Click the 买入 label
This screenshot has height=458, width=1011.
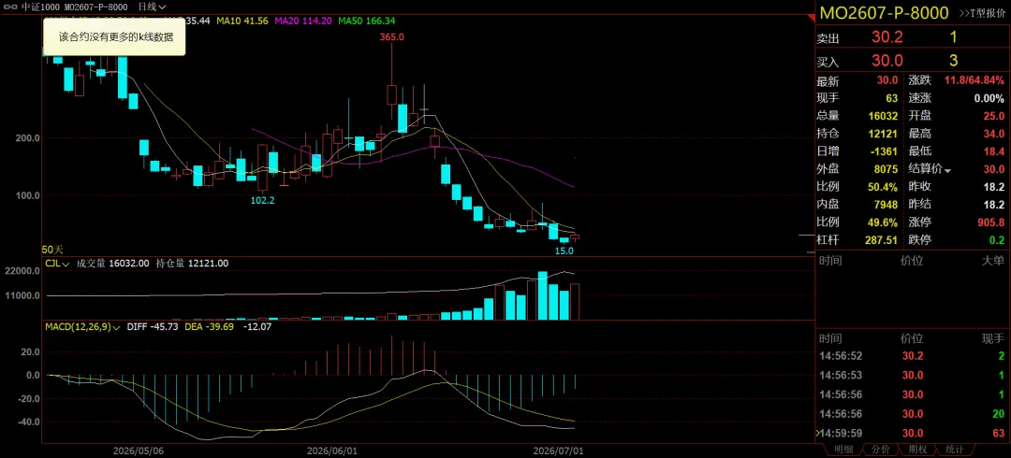(x=828, y=62)
